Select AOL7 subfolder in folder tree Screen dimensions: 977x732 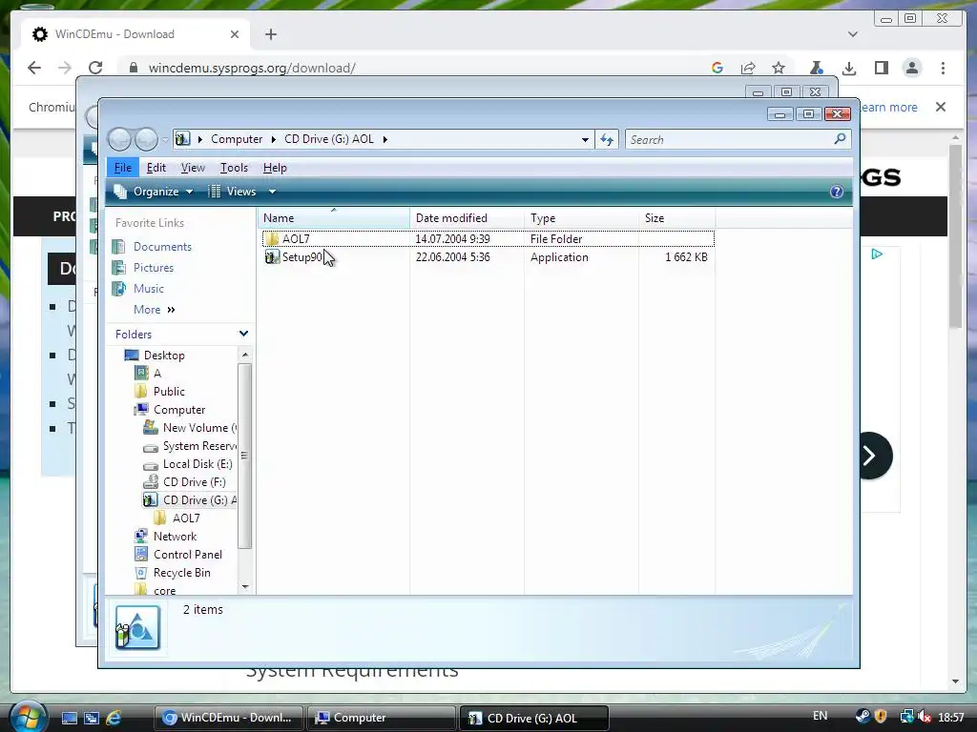(186, 518)
